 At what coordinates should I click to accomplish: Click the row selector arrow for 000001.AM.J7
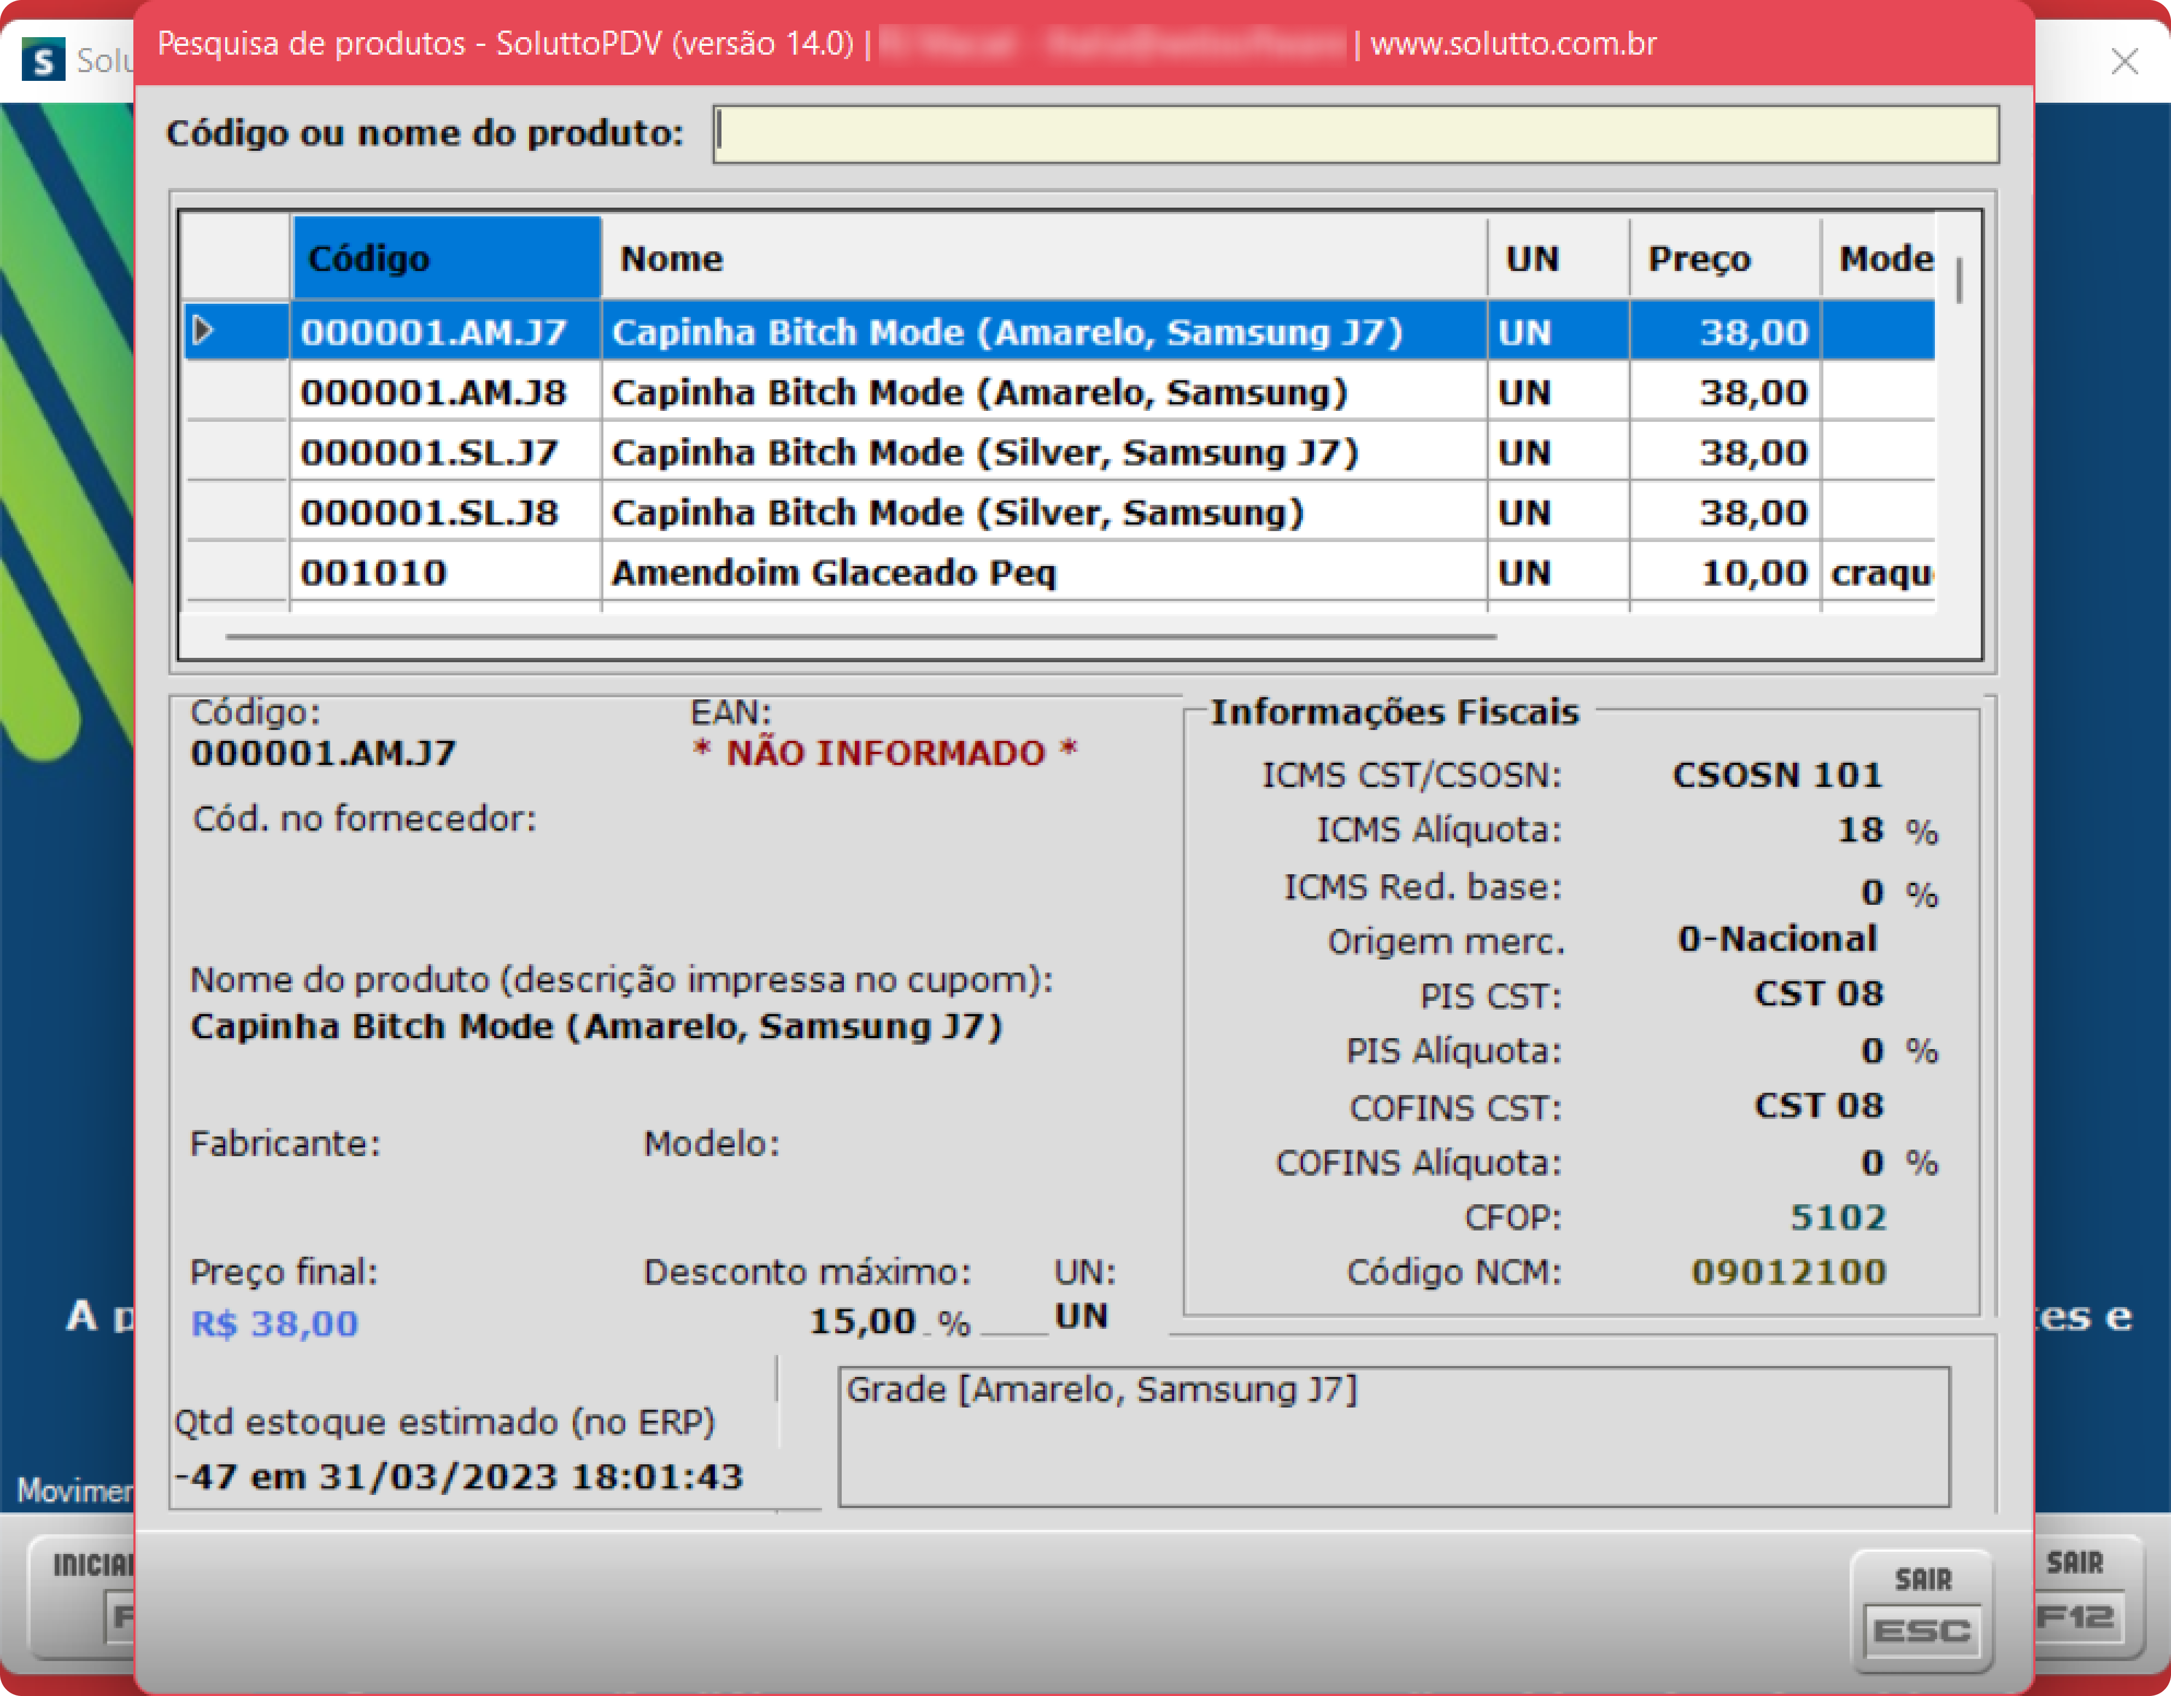[x=204, y=331]
